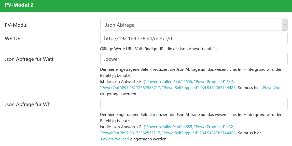Click the .PowerProduced example code text
This screenshot has width=292, height=146.
115,139
